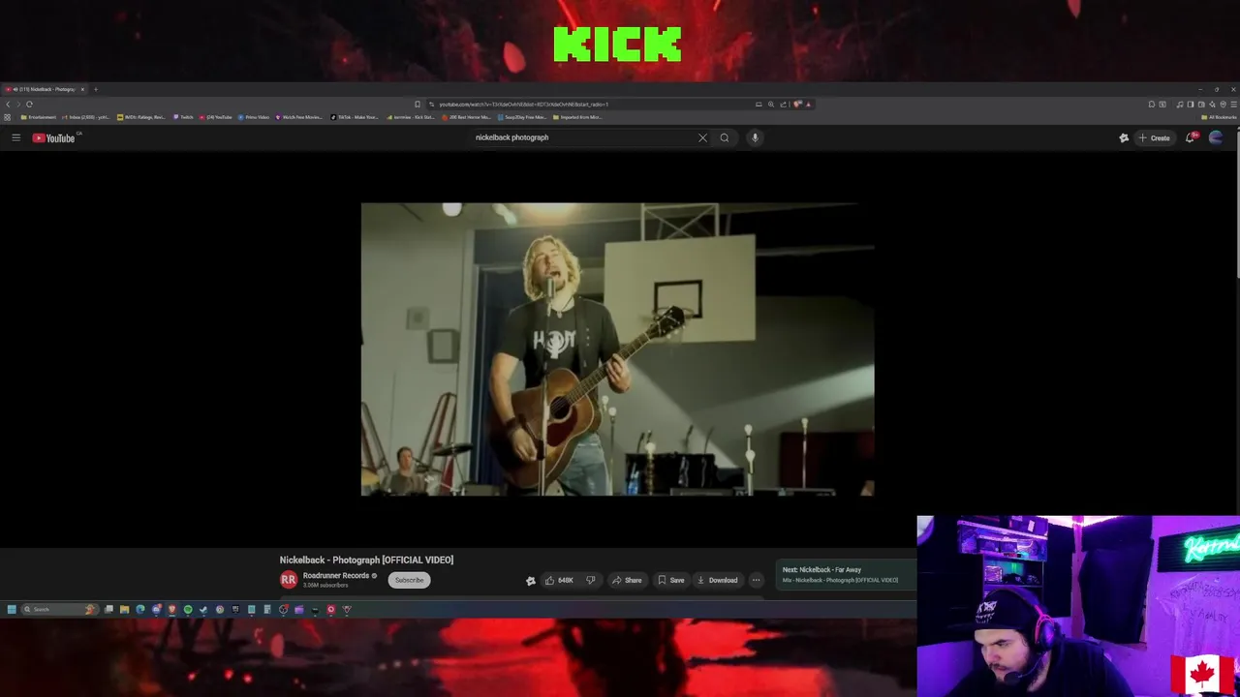Open the apps grid in bookmarks bar

[7, 117]
